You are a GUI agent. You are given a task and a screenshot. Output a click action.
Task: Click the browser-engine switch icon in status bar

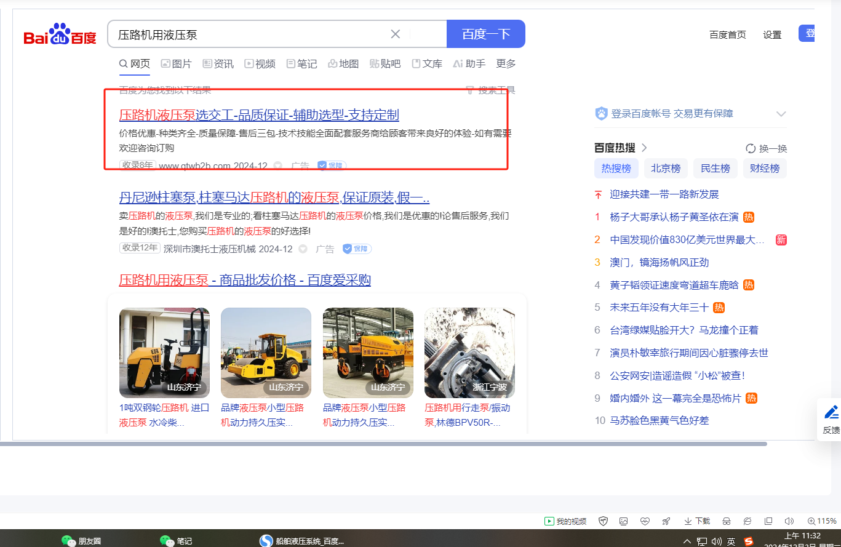[747, 521]
